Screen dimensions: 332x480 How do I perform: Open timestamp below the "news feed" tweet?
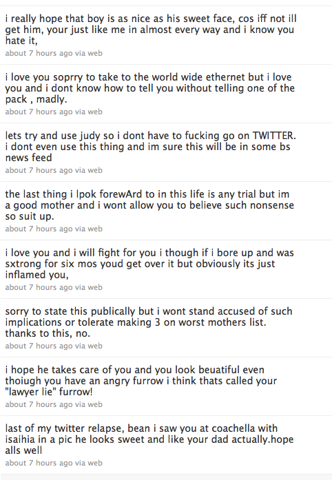39,170
